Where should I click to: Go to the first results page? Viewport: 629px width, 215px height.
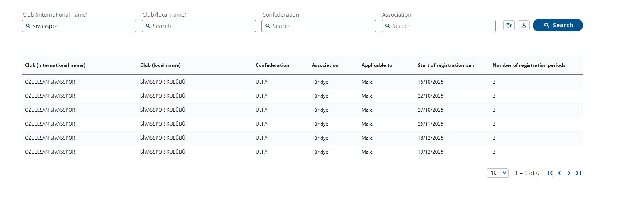click(x=550, y=173)
